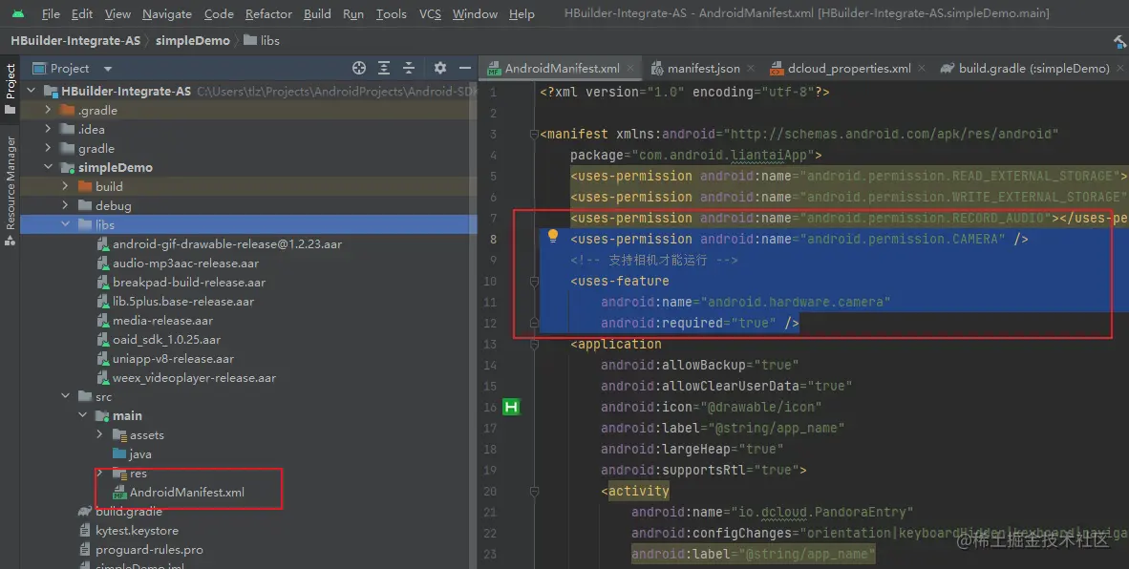The height and width of the screenshot is (569, 1129).
Task: Click the green H gutter icon on line 16
Action: [x=511, y=407]
